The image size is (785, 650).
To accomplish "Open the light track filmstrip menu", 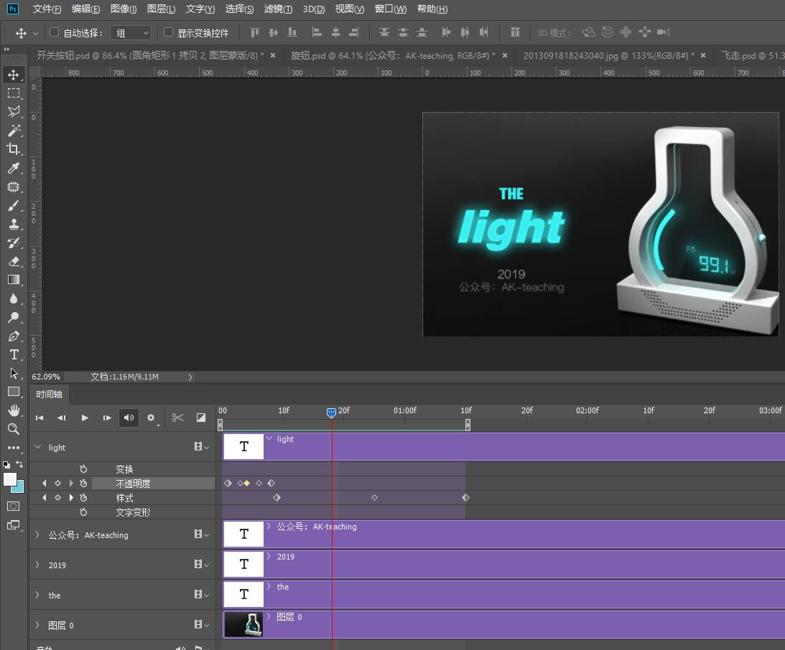I will (201, 447).
